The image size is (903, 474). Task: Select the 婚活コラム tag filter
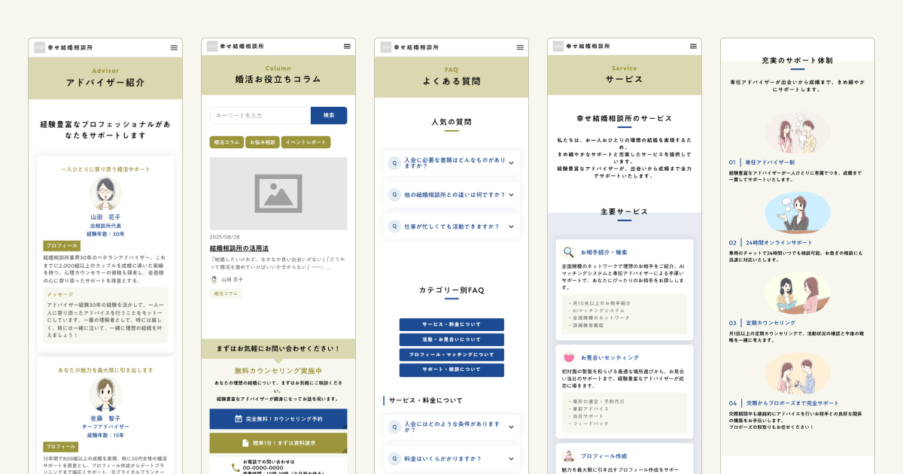coord(226,141)
